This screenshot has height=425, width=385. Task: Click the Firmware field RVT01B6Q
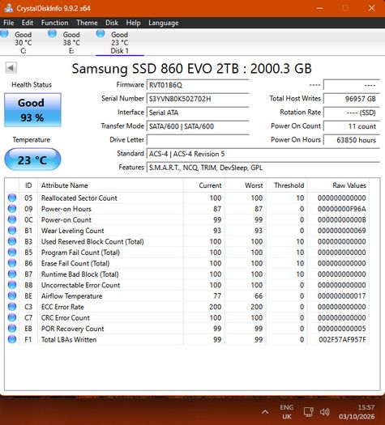pyautogui.click(x=198, y=85)
